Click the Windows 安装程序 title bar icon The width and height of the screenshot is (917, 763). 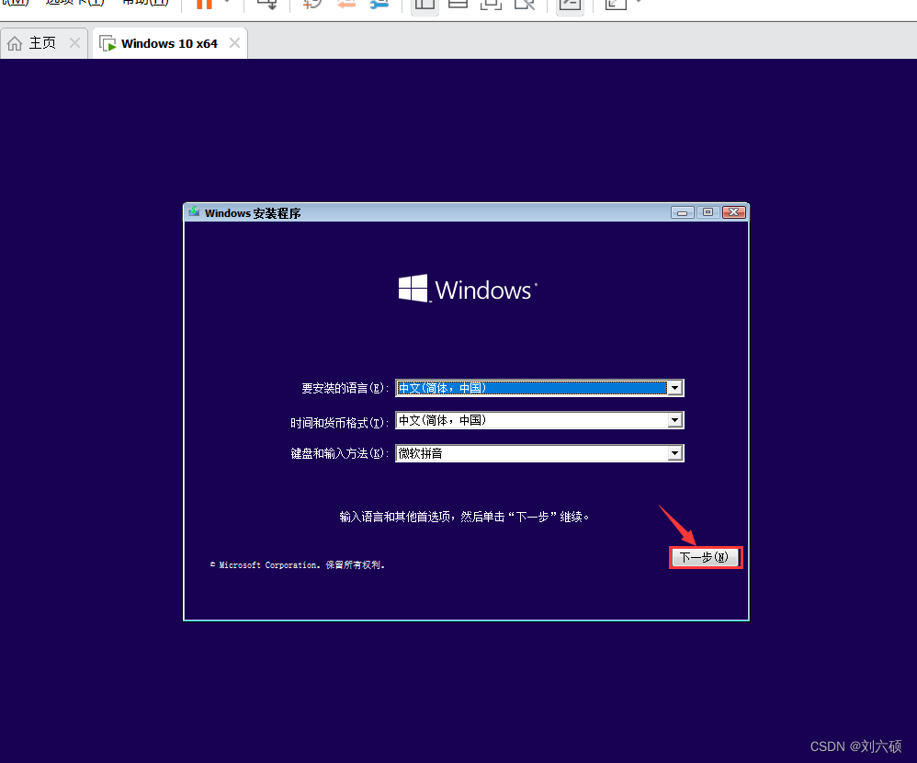[194, 211]
